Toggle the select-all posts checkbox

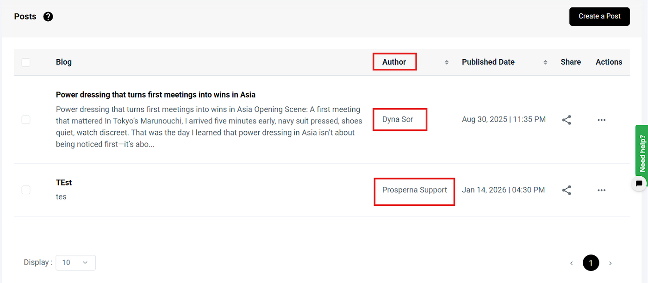(26, 62)
